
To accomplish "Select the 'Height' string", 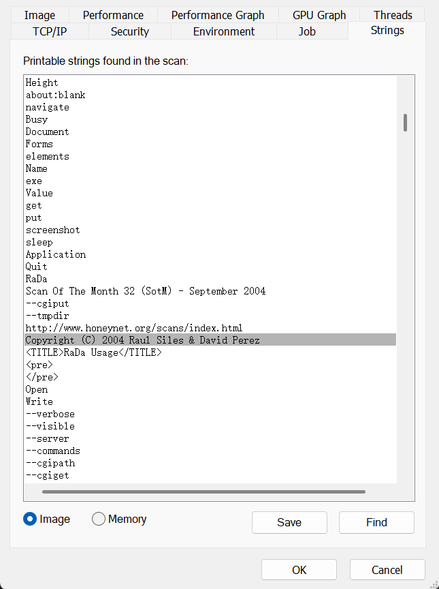I will pos(210,82).
